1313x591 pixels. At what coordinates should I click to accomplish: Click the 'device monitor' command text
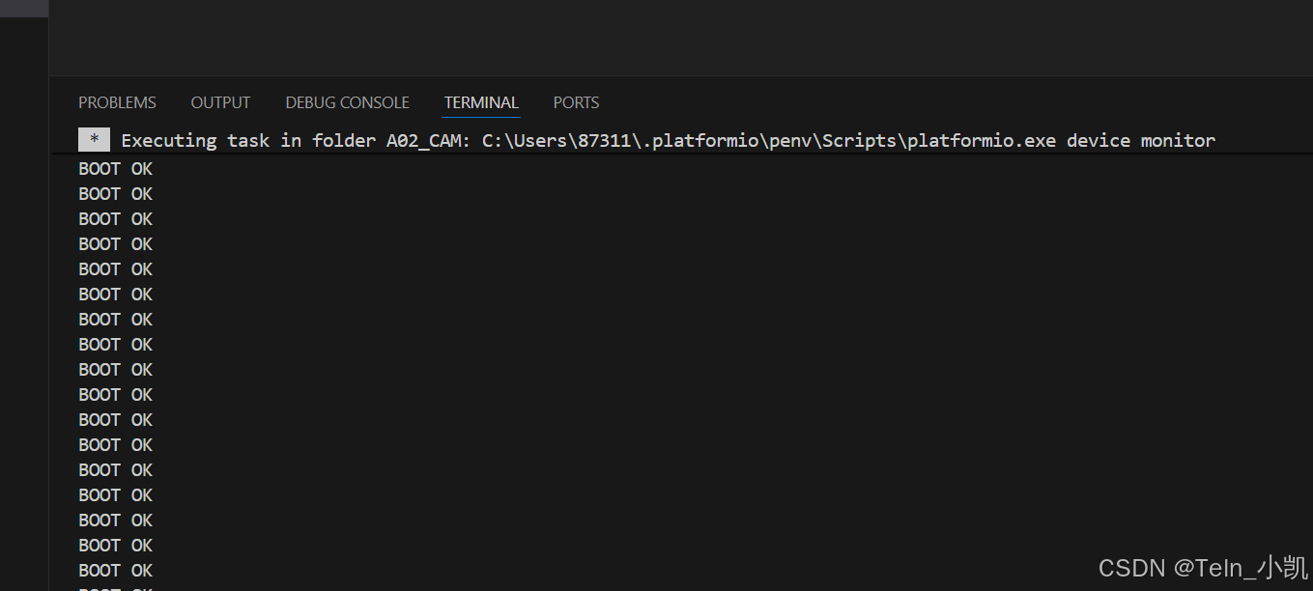(1141, 140)
